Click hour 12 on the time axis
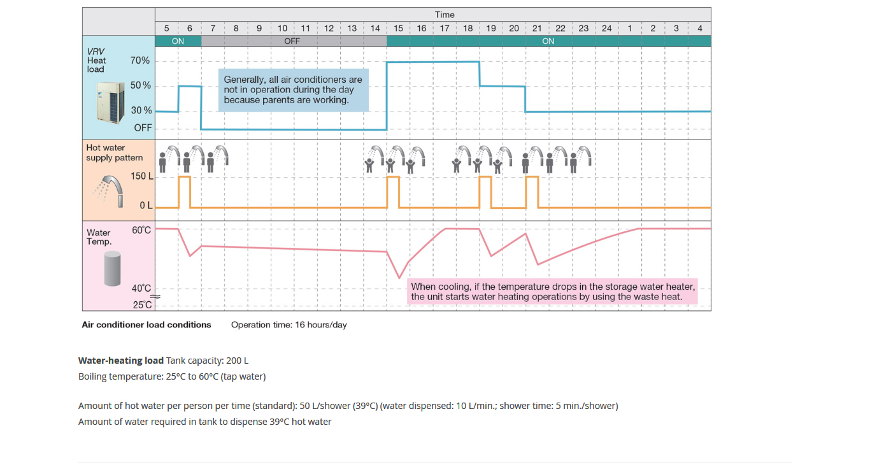The width and height of the screenshot is (870, 472). click(x=329, y=28)
